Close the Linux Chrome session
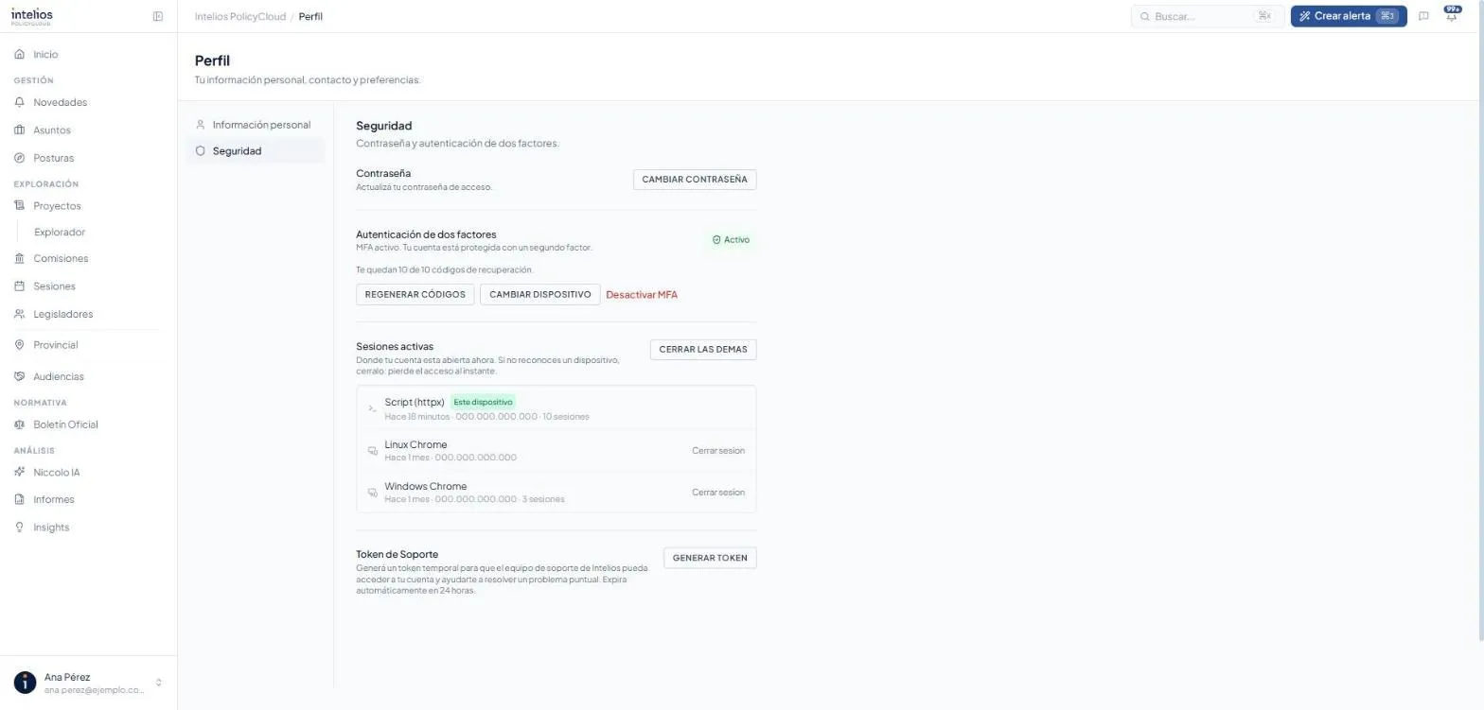Viewport: 1484px width, 710px height. (717, 451)
